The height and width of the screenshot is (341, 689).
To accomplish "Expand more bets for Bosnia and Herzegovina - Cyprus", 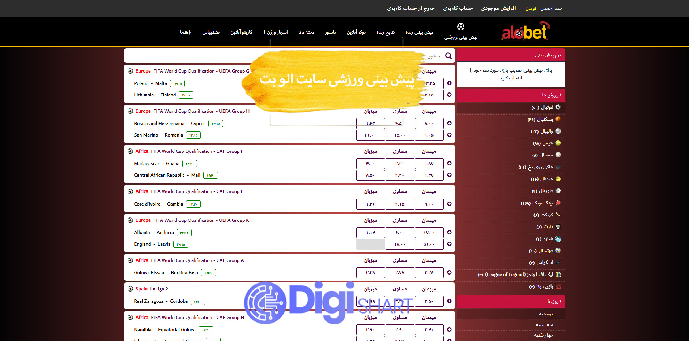I will [449, 124].
